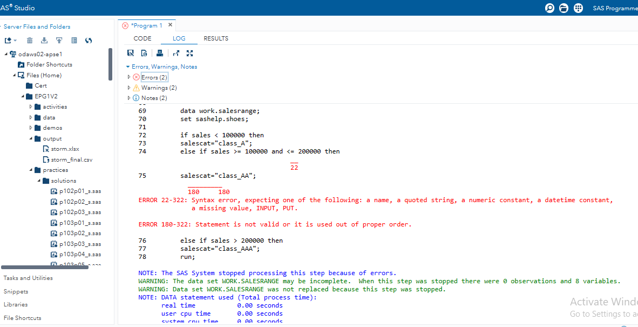Maximize the log view

click(189, 52)
